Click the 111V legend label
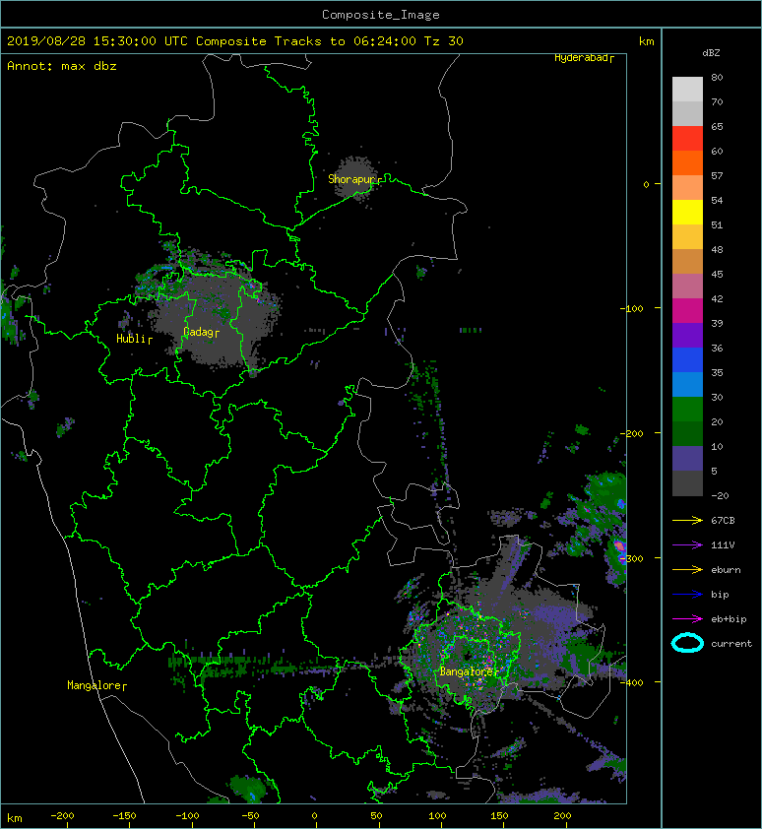The image size is (762, 829). 723,545
